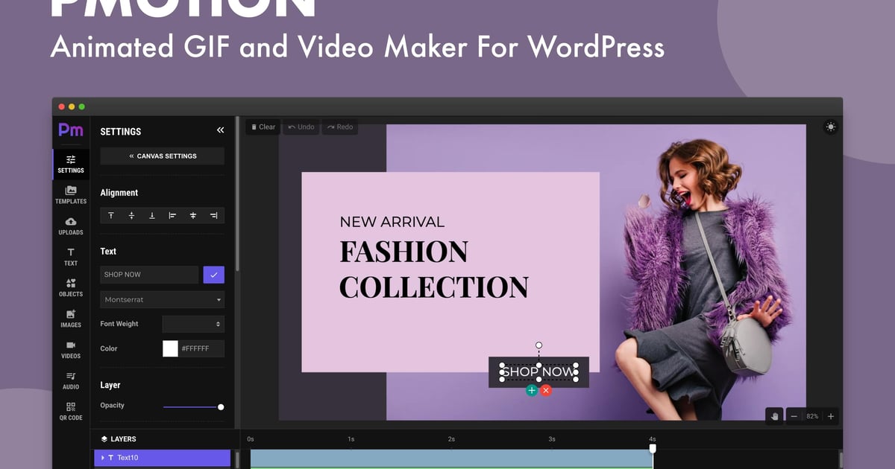This screenshot has height=469, width=895.
Task: Close the window with red macOS button
Action: point(62,106)
